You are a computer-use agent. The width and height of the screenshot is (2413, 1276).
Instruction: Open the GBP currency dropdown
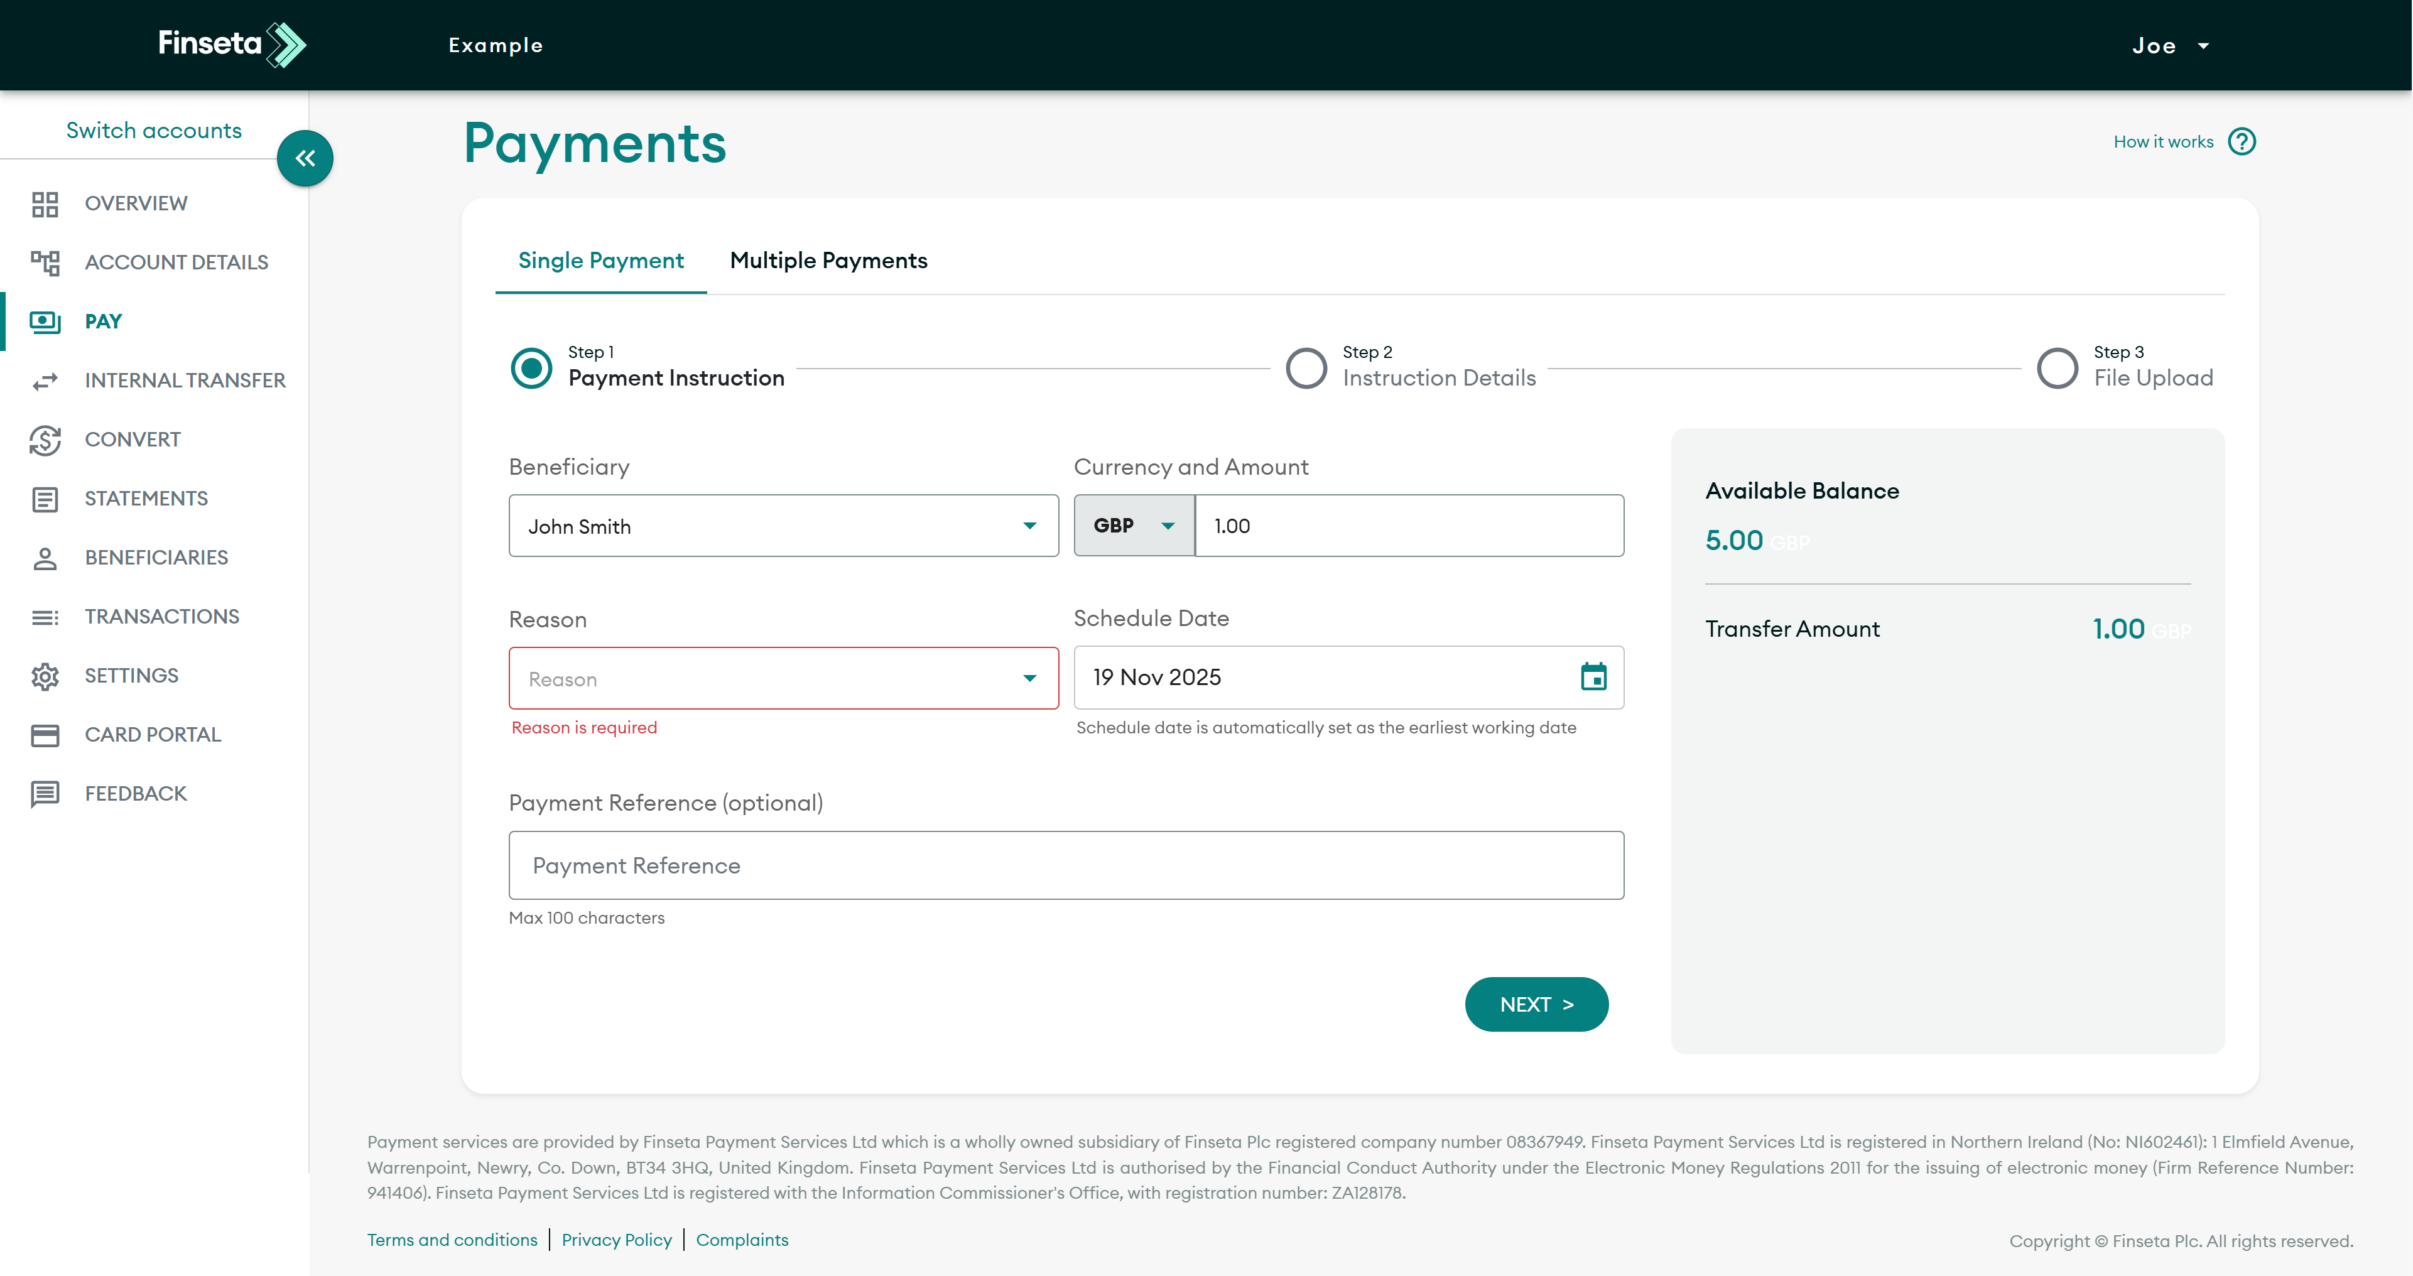coord(1134,526)
